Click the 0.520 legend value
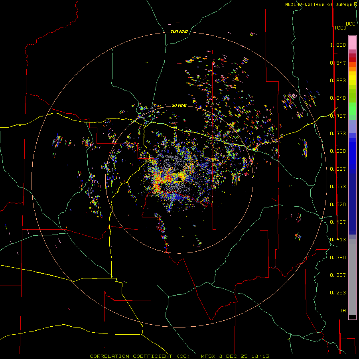 (x=338, y=205)
